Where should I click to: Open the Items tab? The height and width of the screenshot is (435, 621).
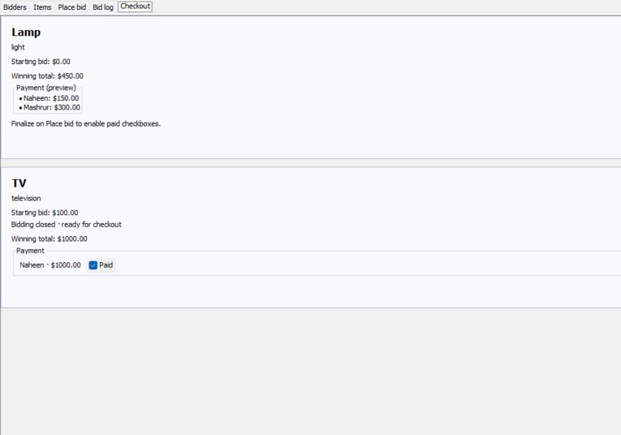[42, 7]
